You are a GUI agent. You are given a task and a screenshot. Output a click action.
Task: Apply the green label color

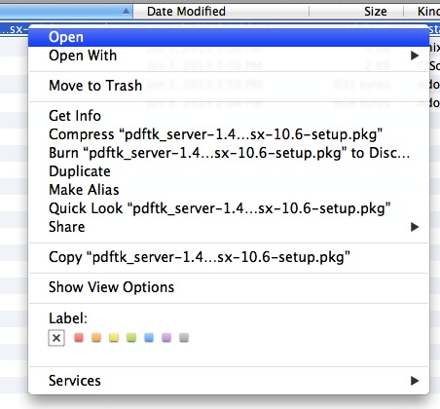click(x=131, y=338)
